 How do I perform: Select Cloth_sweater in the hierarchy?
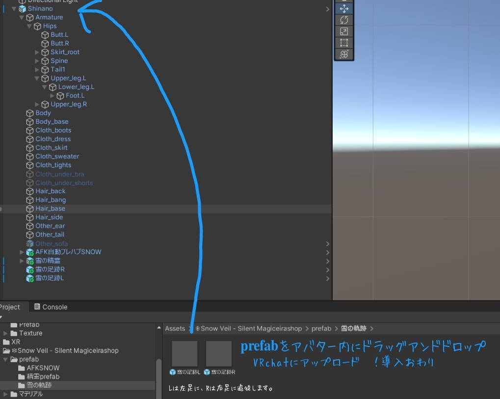[57, 157]
